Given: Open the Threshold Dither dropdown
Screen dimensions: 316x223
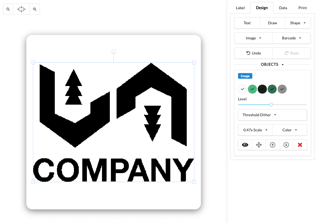Looking at the screenshot, I should point(272,115).
